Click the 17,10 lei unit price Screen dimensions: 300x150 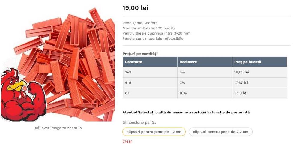point(241,93)
